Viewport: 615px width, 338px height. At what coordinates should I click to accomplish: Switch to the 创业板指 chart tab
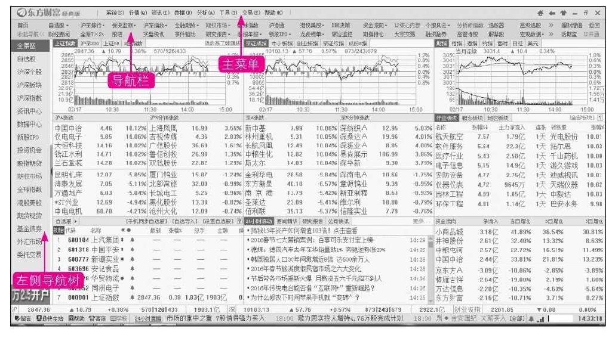[307, 44]
